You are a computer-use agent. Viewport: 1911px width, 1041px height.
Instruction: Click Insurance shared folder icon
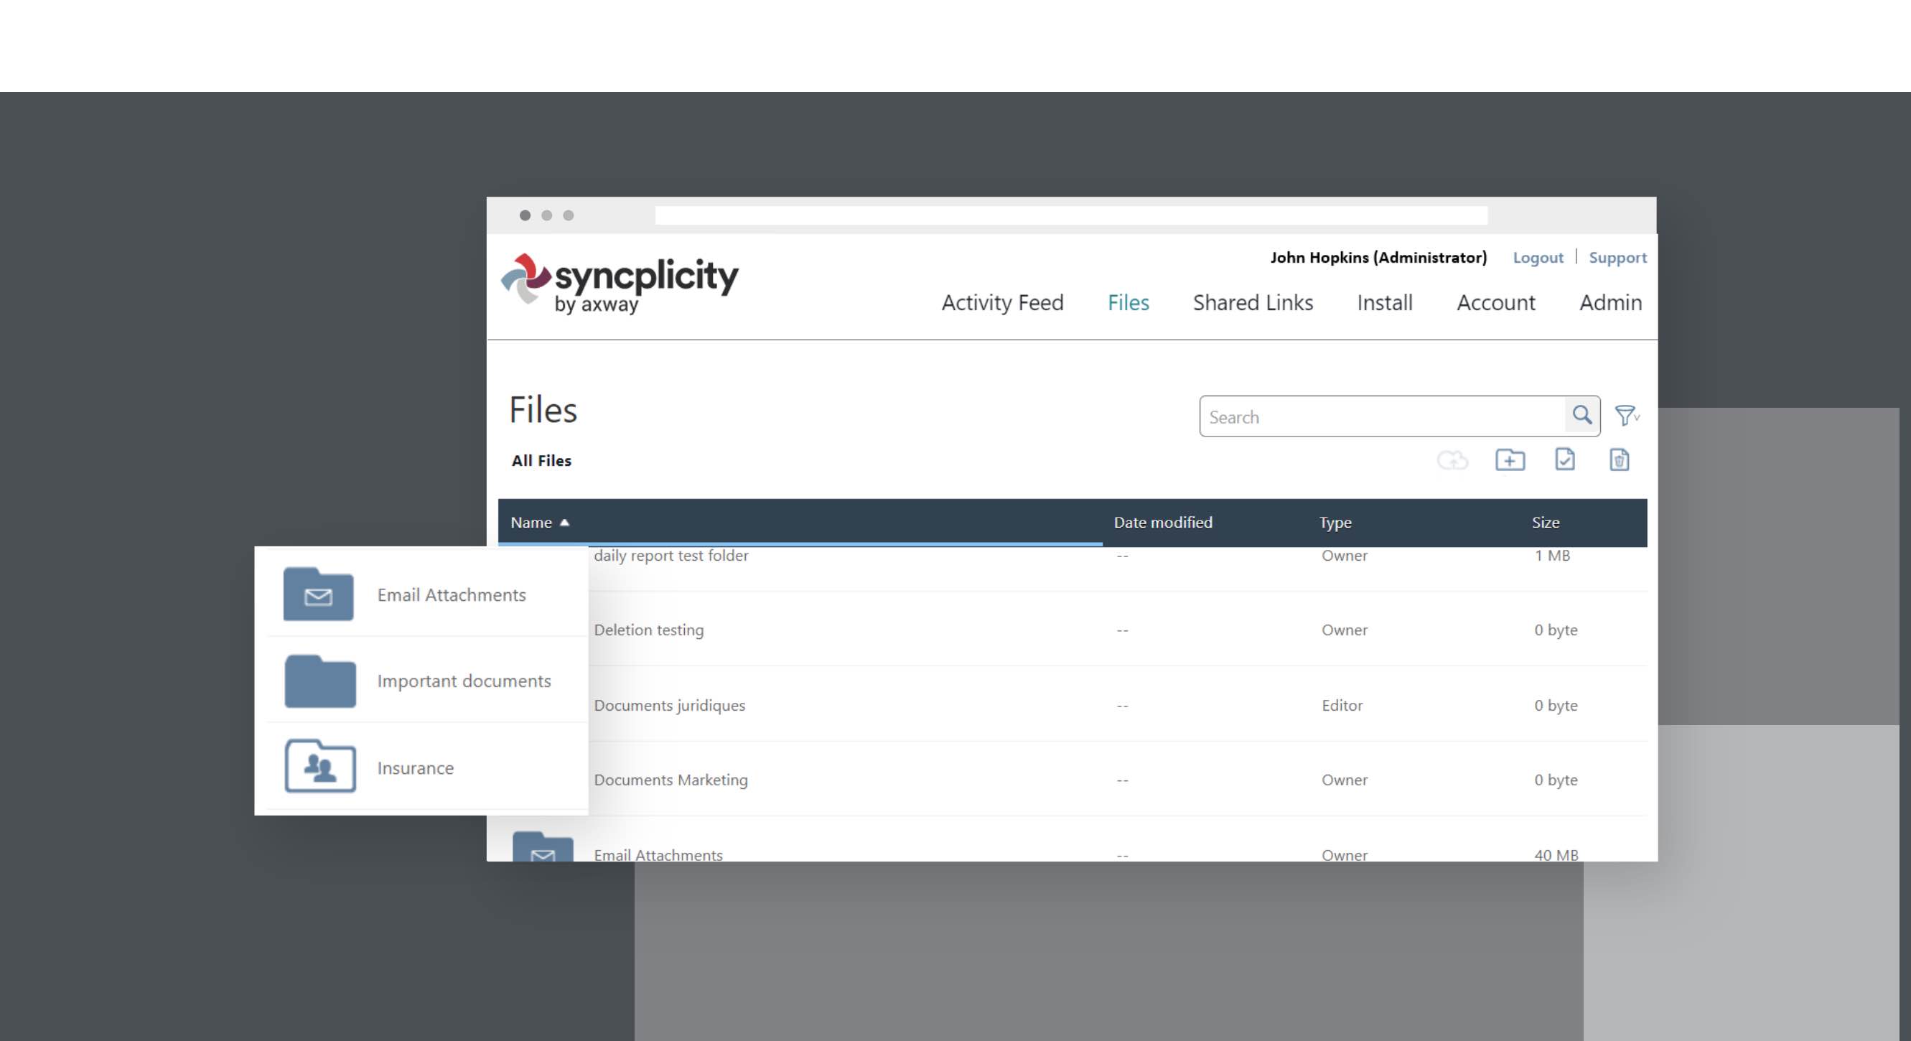(319, 767)
